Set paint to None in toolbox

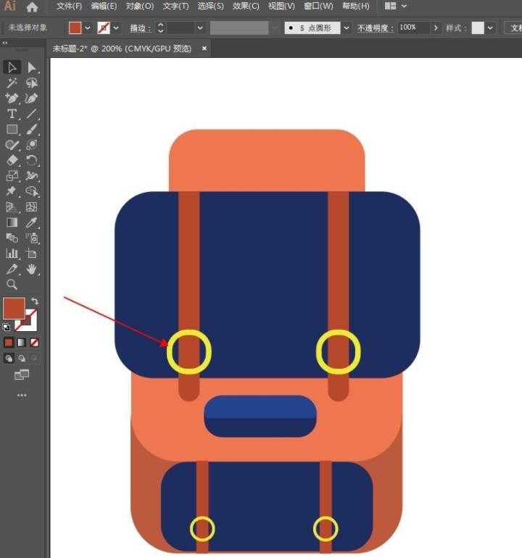pyautogui.click(x=34, y=342)
